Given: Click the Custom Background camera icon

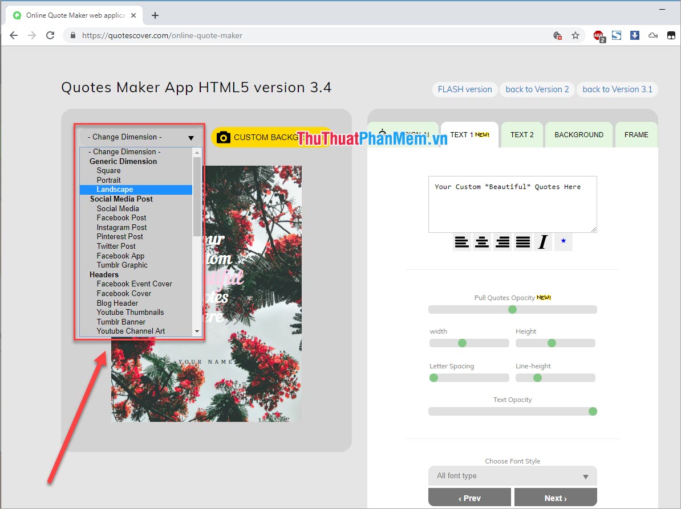Looking at the screenshot, I should tap(223, 137).
